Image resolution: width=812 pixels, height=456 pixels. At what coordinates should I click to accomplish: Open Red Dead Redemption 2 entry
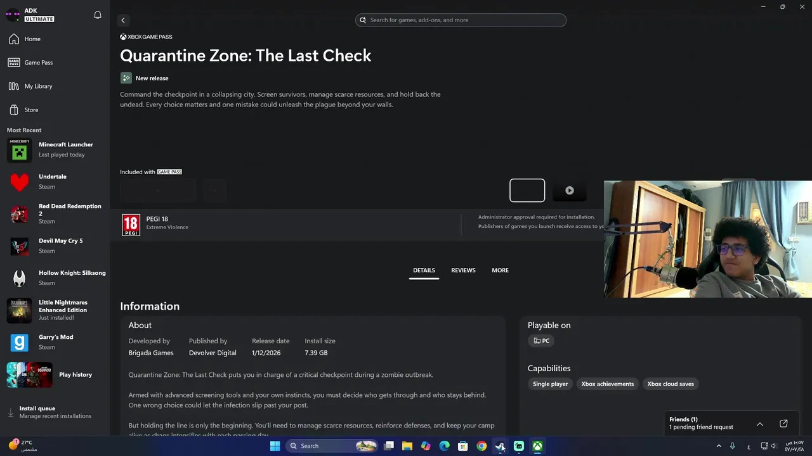[55, 214]
